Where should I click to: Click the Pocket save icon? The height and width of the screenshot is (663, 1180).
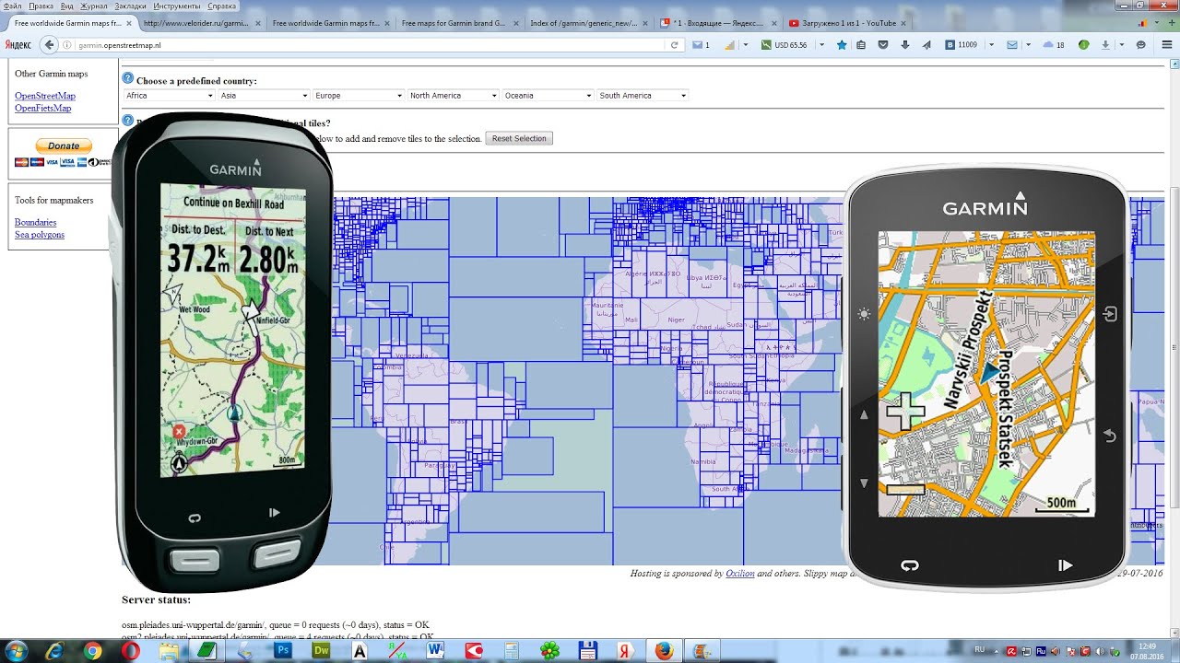pyautogui.click(x=883, y=44)
